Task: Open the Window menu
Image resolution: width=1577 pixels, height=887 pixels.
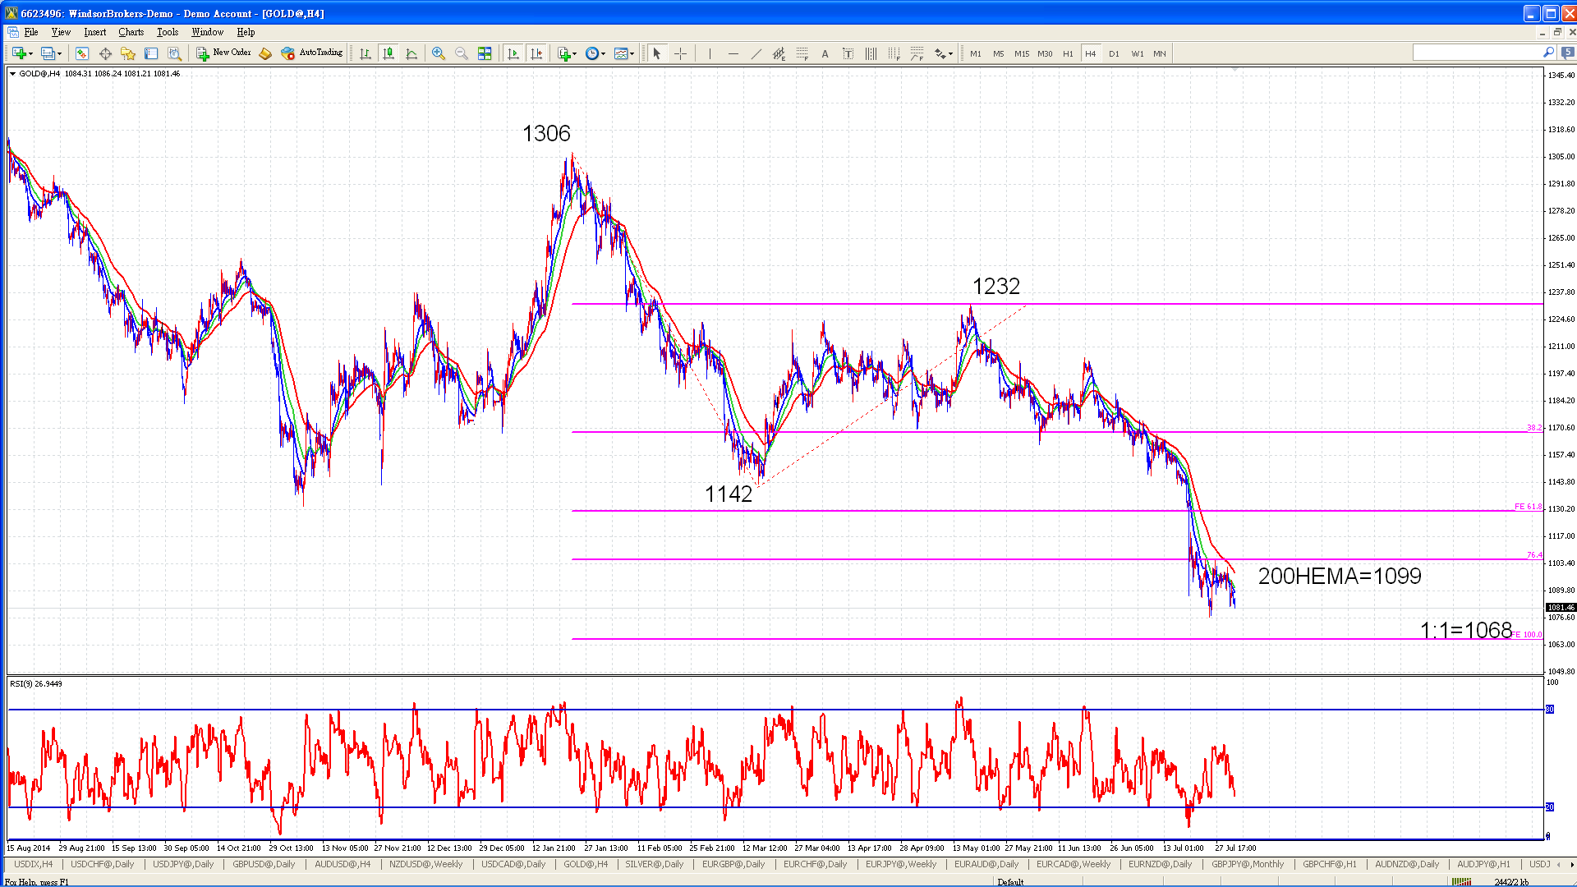Action: (207, 32)
